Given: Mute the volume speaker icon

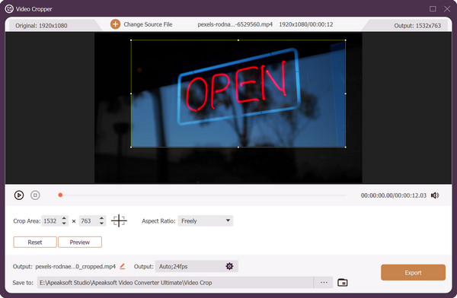Looking at the screenshot, I should coord(435,195).
